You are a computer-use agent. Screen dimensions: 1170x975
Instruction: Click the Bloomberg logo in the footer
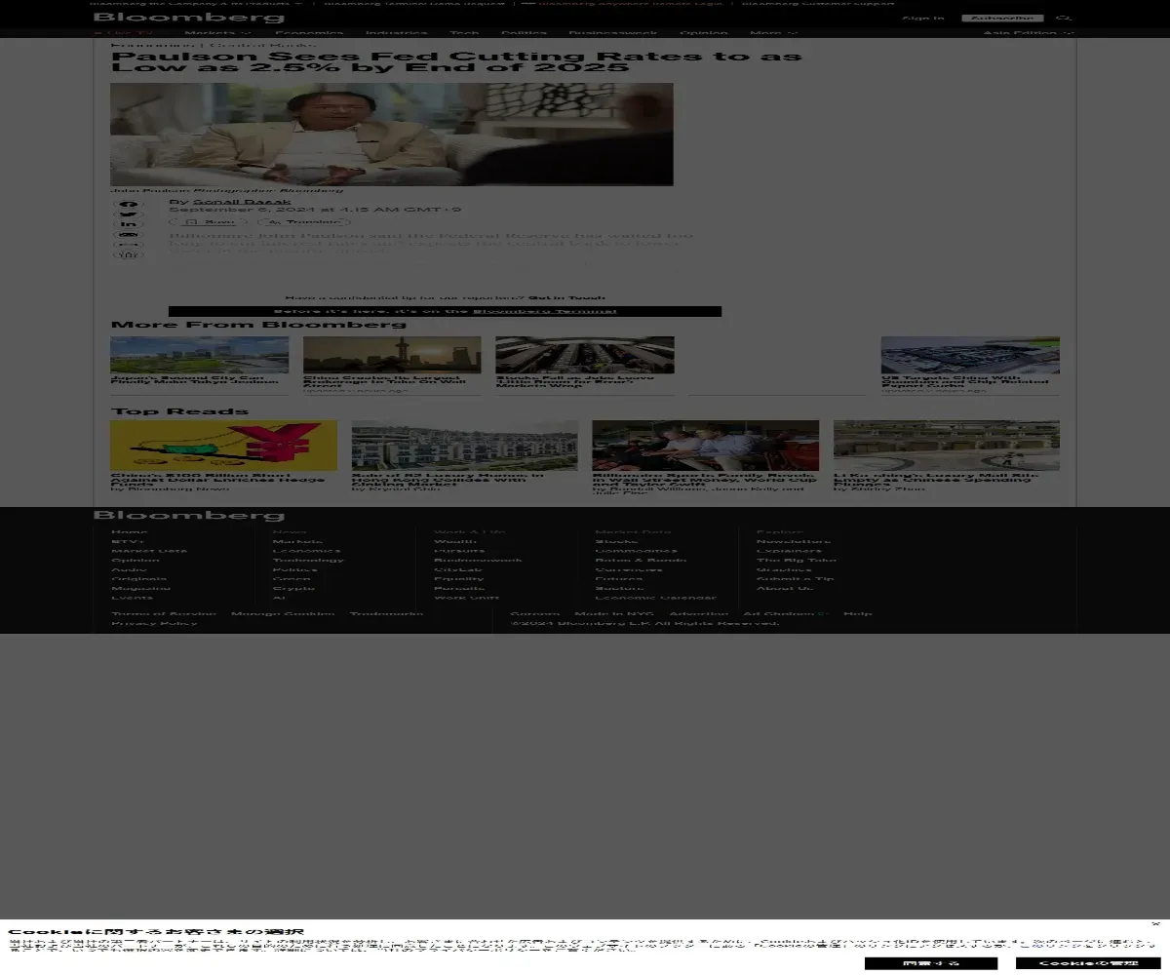coord(189,515)
